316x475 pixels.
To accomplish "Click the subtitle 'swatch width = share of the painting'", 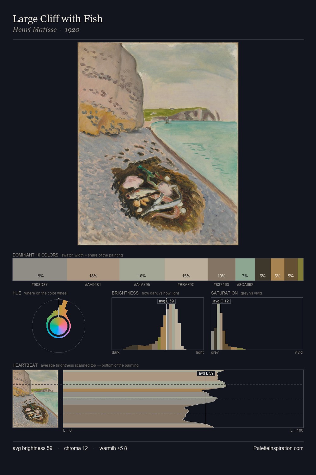I will coord(92,255).
